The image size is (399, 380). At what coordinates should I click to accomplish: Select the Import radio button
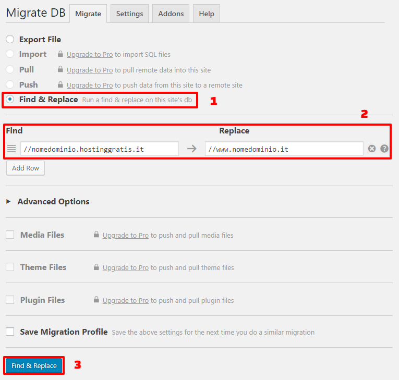point(10,54)
